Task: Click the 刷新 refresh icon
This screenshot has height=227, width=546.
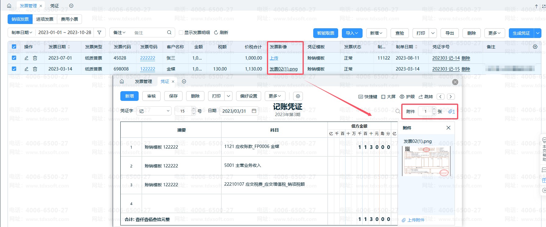Action: tap(216, 33)
